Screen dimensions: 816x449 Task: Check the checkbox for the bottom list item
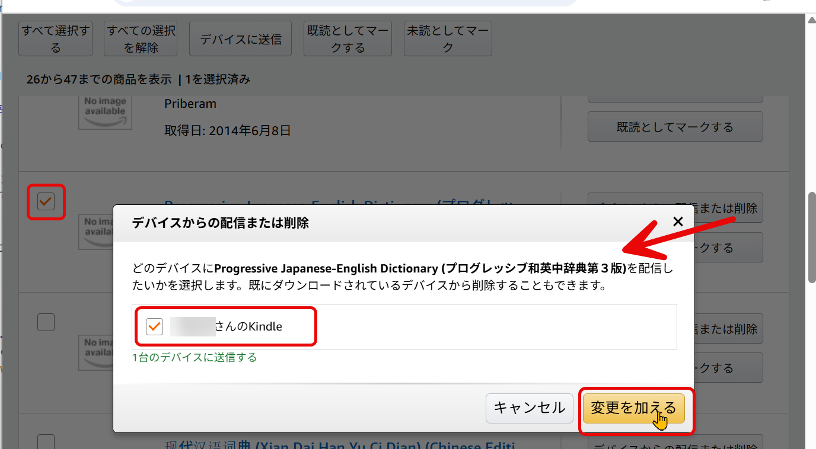[46, 441]
